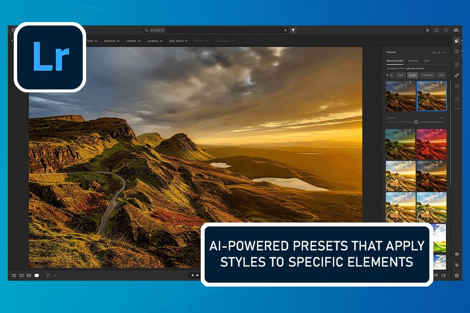Image resolution: width=470 pixels, height=313 pixels.
Task: Open the Location filter dropdown
Action: pyautogui.click(x=155, y=41)
